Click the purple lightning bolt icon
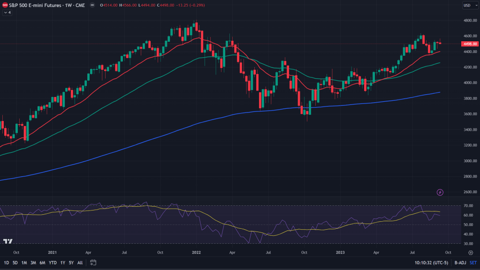Viewport: 480px width, 270px height. [440, 192]
